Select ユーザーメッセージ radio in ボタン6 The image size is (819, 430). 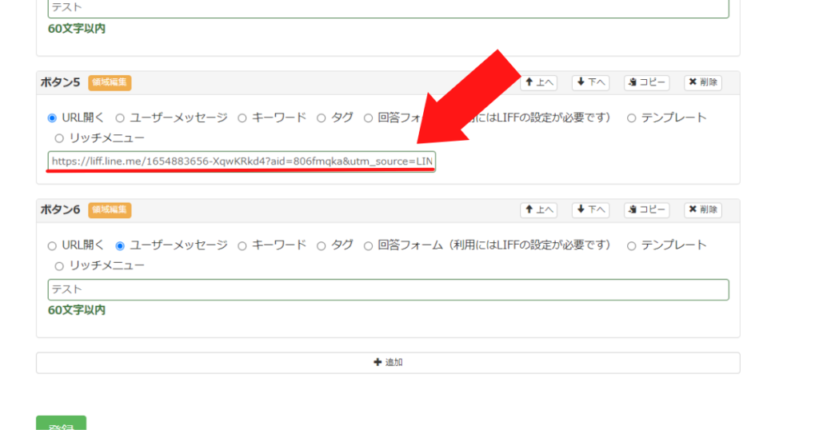click(120, 246)
